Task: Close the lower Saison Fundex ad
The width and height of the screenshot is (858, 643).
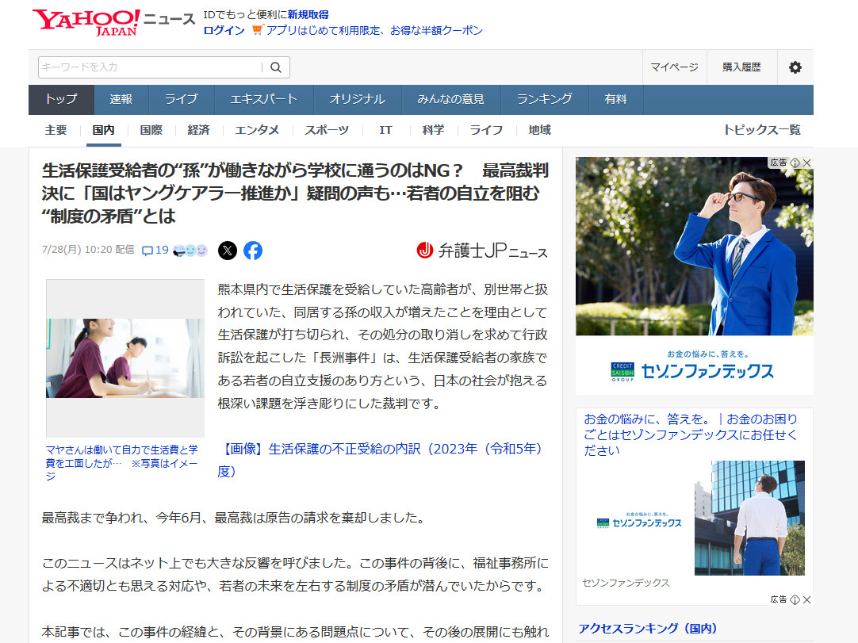Action: [x=807, y=599]
